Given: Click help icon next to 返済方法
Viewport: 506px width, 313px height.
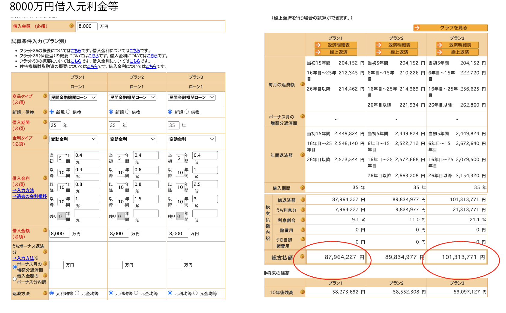Looking at the screenshot, I should (x=45, y=293).
